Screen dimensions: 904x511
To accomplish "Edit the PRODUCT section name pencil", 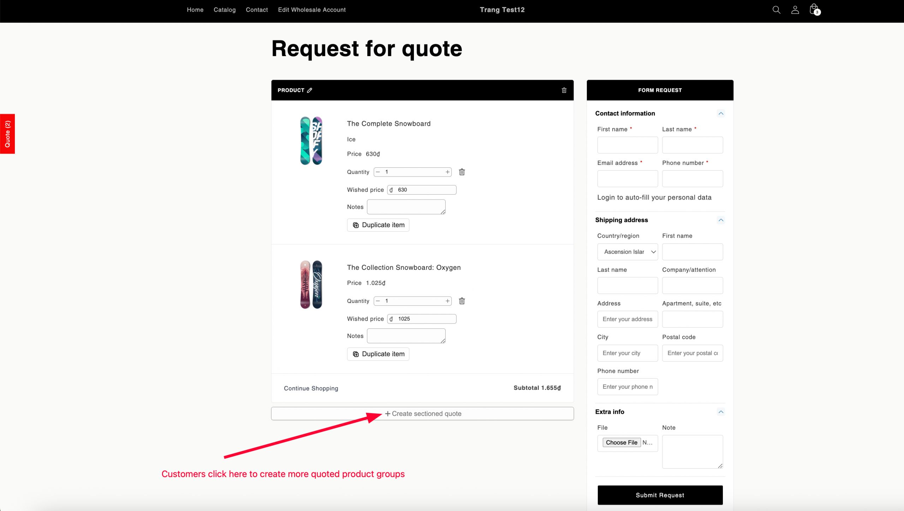I will click(x=310, y=90).
